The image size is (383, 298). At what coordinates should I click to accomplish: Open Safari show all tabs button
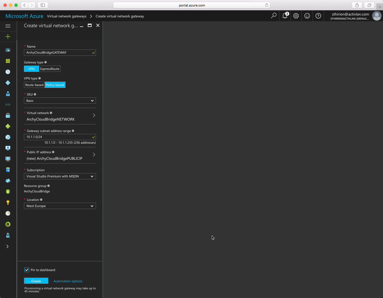[x=369, y=5]
